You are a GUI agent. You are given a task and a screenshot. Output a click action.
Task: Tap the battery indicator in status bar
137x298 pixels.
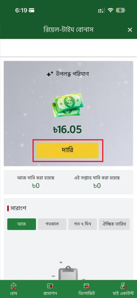pos(121,10)
